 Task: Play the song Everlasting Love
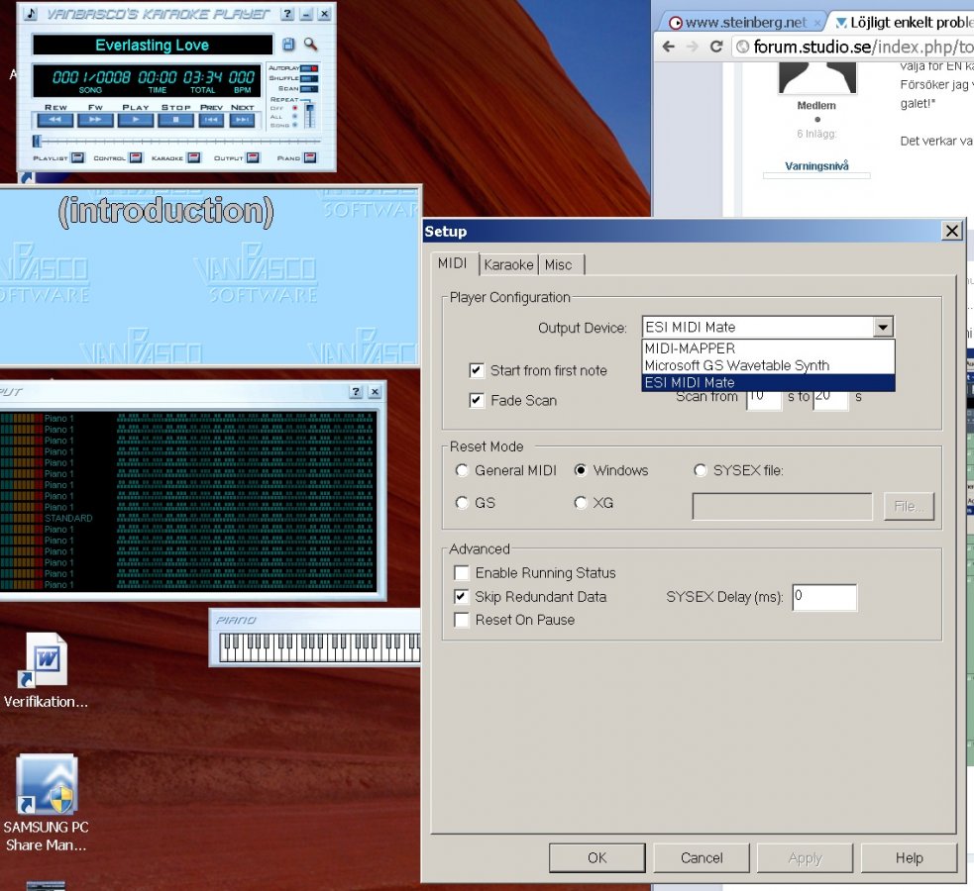tap(136, 120)
